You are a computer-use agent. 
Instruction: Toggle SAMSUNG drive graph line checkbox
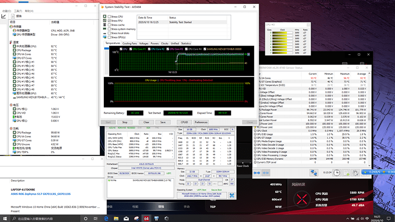(x=205, y=49)
